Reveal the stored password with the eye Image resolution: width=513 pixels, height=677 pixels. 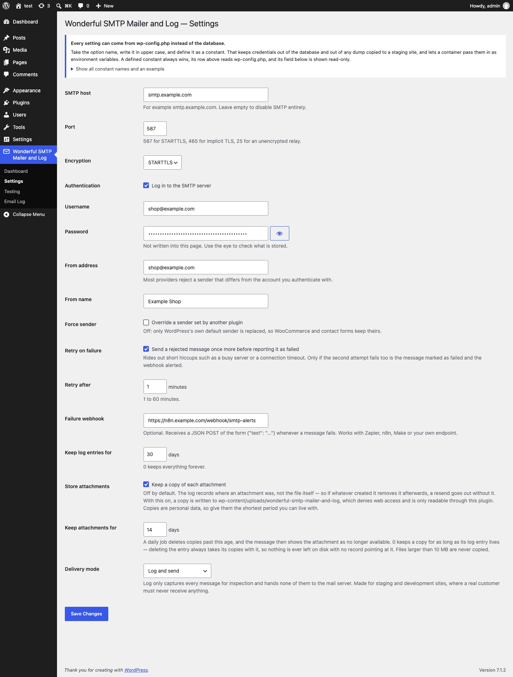click(x=280, y=233)
